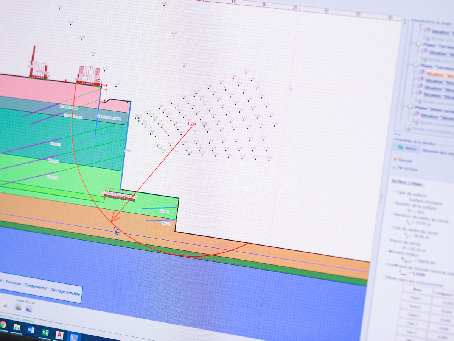454x341 pixels.
Task: Click the Clou 1 label on the drawing
Action: pos(164,211)
